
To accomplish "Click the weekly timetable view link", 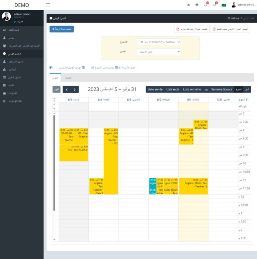I will (72, 67).
